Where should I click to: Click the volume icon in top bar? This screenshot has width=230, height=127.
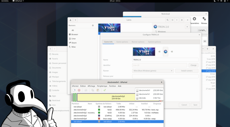click(221, 1)
